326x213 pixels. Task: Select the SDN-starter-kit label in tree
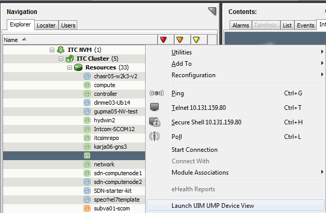tap(112, 191)
